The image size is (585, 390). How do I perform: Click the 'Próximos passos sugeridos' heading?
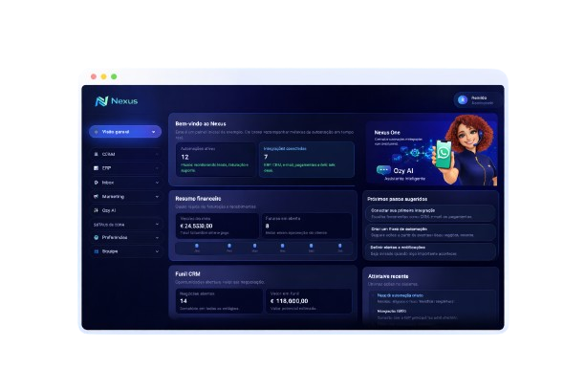point(398,199)
